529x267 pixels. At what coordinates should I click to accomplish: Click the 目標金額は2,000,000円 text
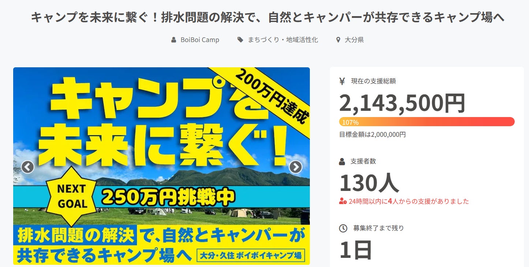372,135
